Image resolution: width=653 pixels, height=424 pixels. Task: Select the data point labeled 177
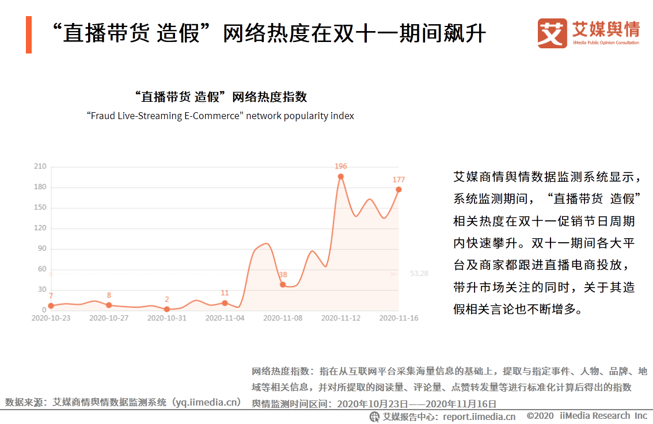[397, 189]
